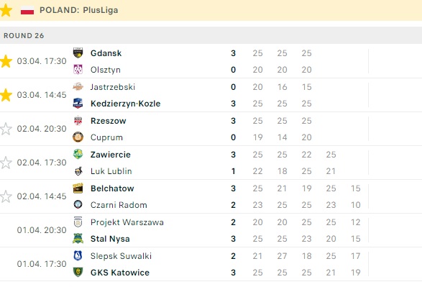
Task: Click the Kedzierzyn-Kozle team logo
Action: (78, 104)
